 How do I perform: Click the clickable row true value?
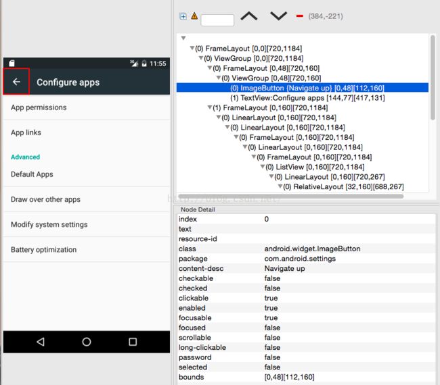click(271, 298)
